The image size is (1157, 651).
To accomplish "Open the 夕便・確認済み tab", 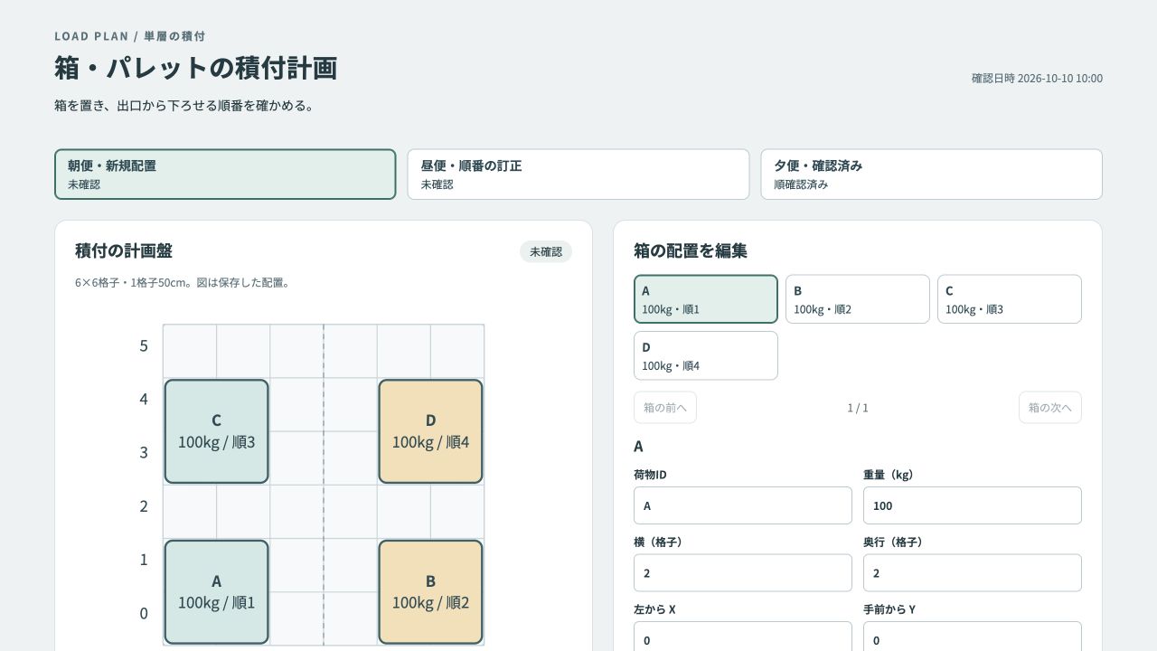I will pyautogui.click(x=931, y=175).
